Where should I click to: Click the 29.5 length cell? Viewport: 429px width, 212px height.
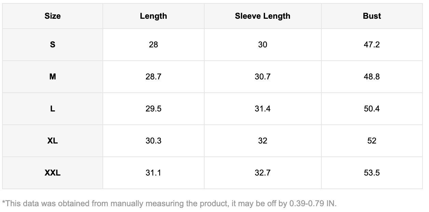(x=153, y=109)
